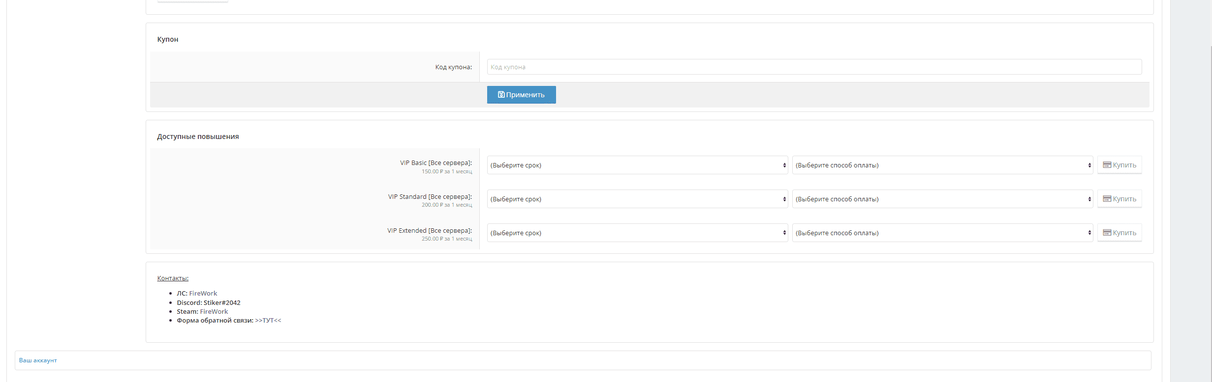Click the VIP Basic [Все сервера] label

435,163
